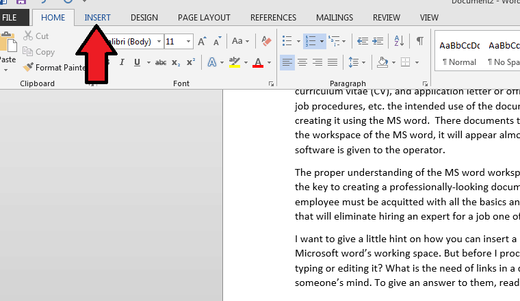Toggle center text alignment
Screen dimensions: 520x301
[x=302, y=63]
